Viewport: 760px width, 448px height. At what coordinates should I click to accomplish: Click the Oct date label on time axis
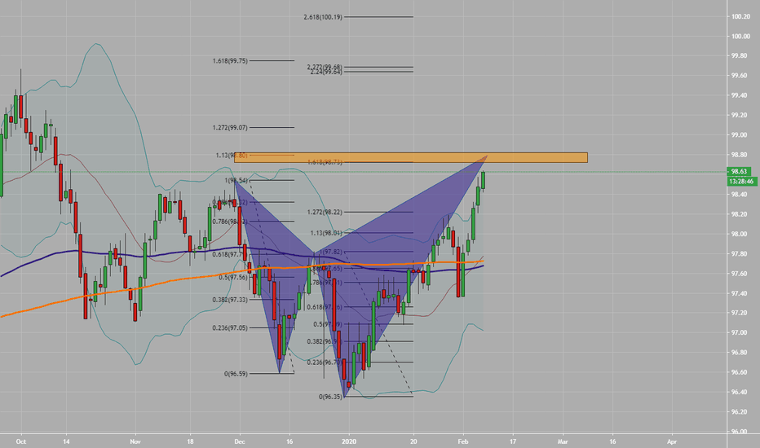[21, 441]
